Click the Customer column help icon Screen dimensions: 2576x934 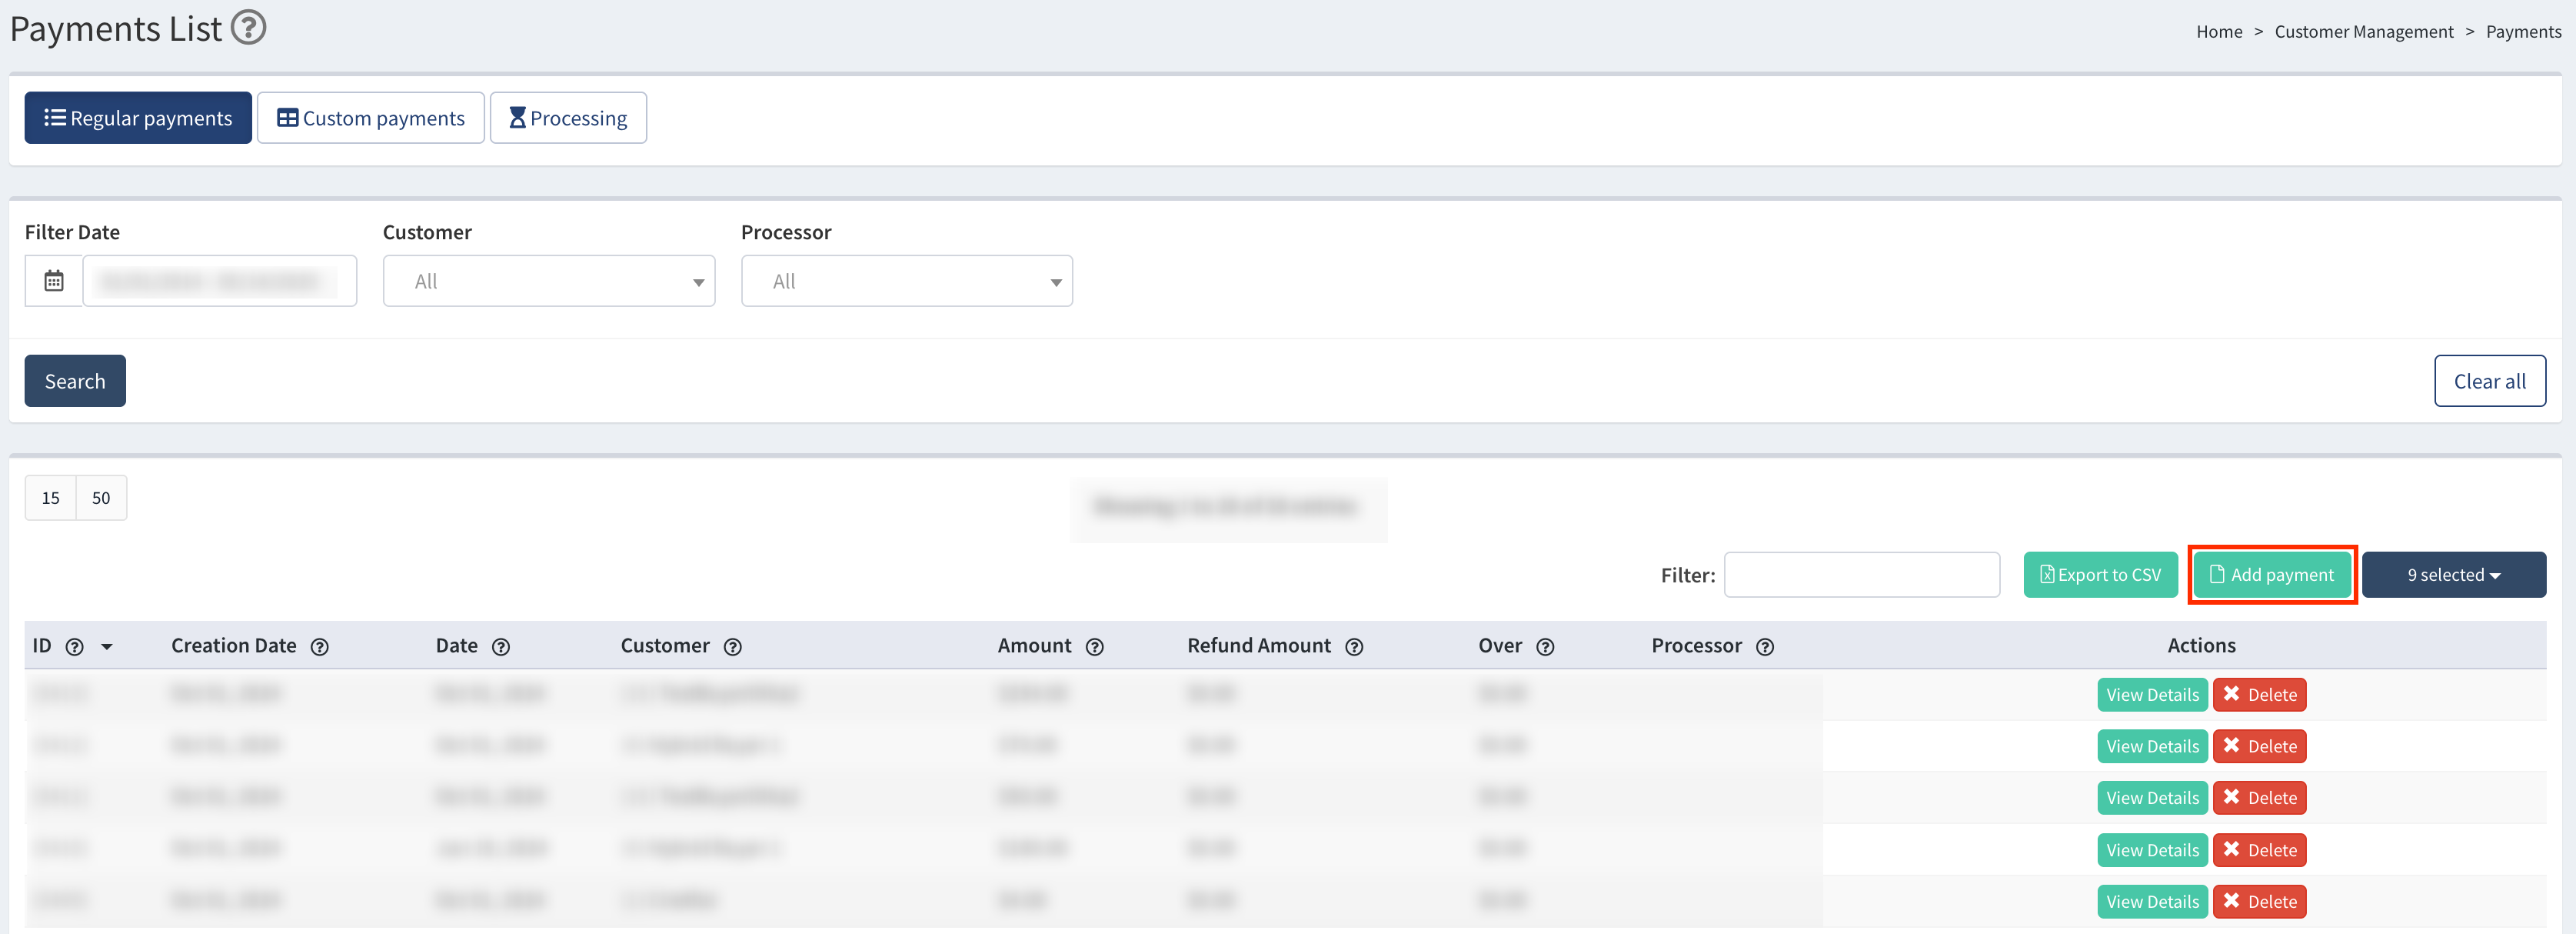pos(733,647)
